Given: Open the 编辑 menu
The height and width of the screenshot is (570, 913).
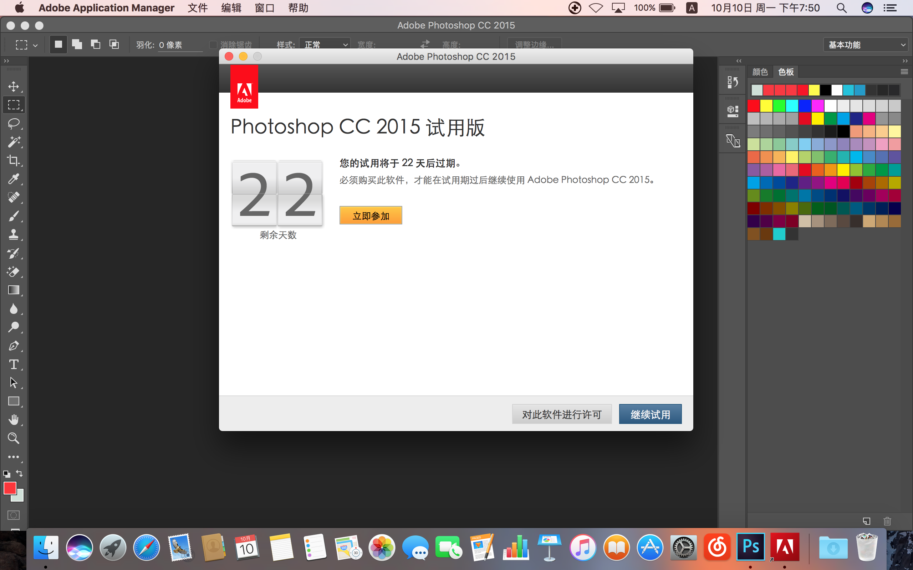Looking at the screenshot, I should (231, 8).
